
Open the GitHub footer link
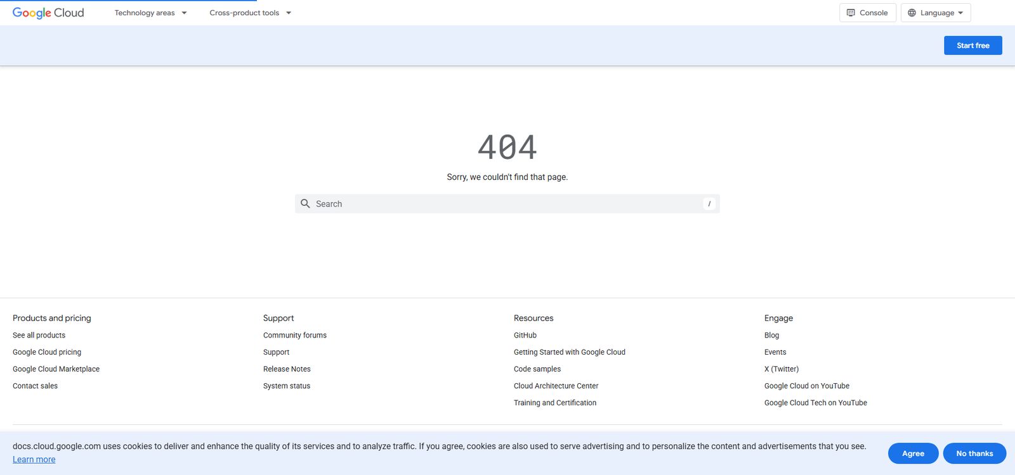click(x=525, y=335)
